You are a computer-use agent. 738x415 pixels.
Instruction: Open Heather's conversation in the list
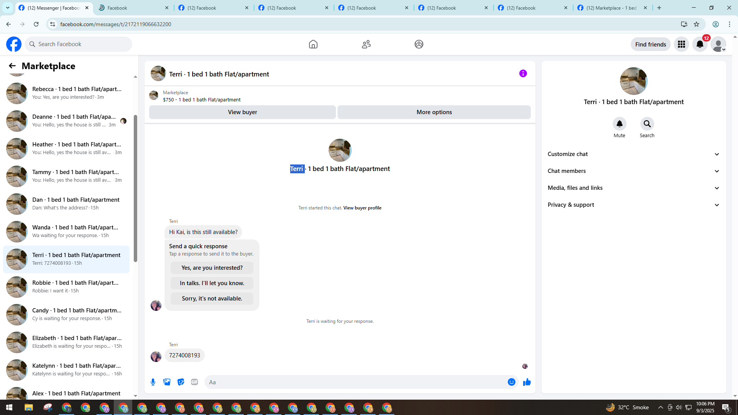[66, 149]
